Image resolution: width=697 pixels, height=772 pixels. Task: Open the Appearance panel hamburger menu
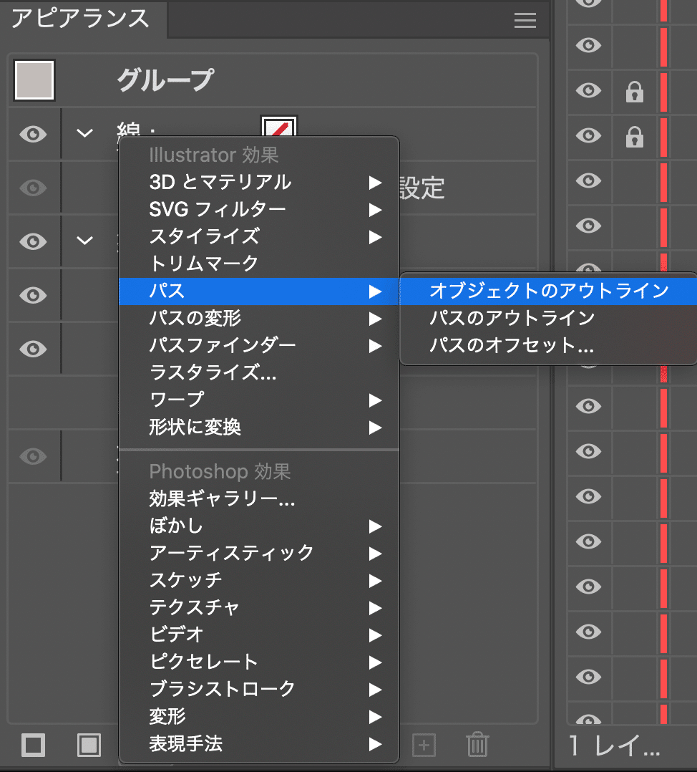[x=525, y=20]
